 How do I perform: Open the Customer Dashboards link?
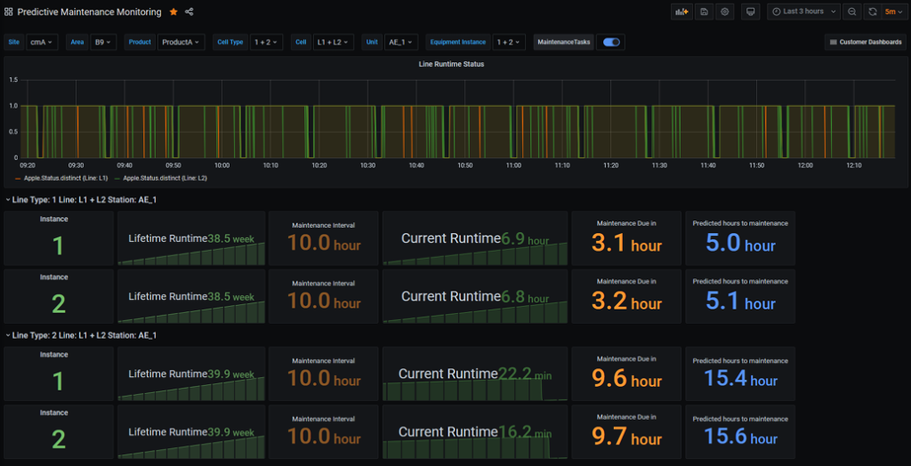point(865,42)
